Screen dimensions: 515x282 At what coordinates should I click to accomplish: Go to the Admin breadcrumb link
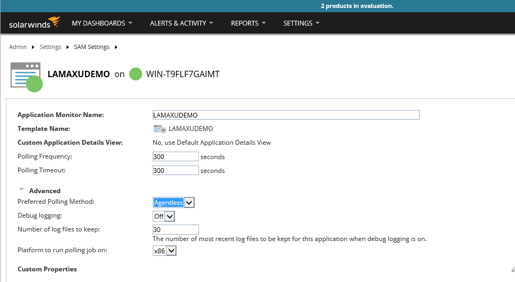pyautogui.click(x=18, y=47)
